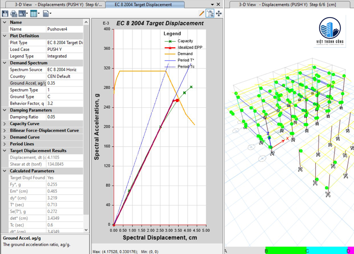Expand the Period Lines section
The height and width of the screenshot is (254, 354).
(x=5, y=144)
